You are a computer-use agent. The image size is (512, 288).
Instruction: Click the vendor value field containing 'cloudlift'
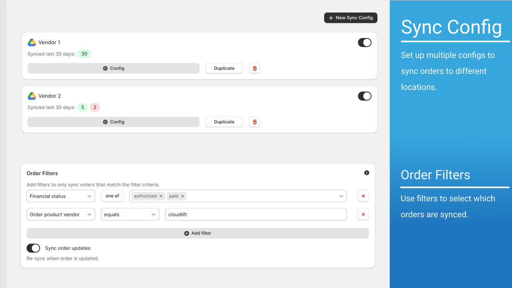coord(256,214)
